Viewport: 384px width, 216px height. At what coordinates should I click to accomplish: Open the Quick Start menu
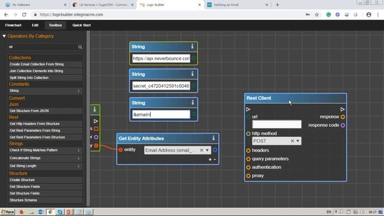tap(82, 25)
